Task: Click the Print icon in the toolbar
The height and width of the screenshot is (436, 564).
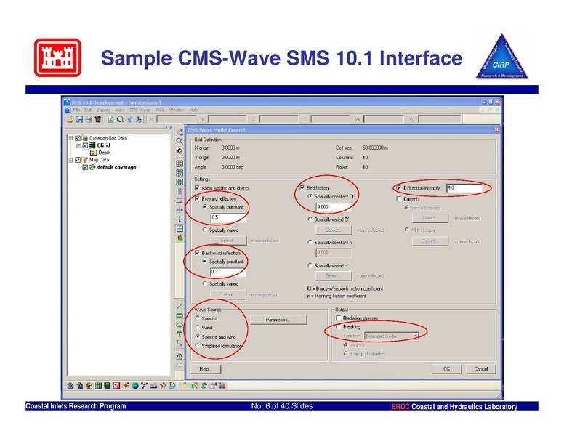Action: [x=89, y=119]
